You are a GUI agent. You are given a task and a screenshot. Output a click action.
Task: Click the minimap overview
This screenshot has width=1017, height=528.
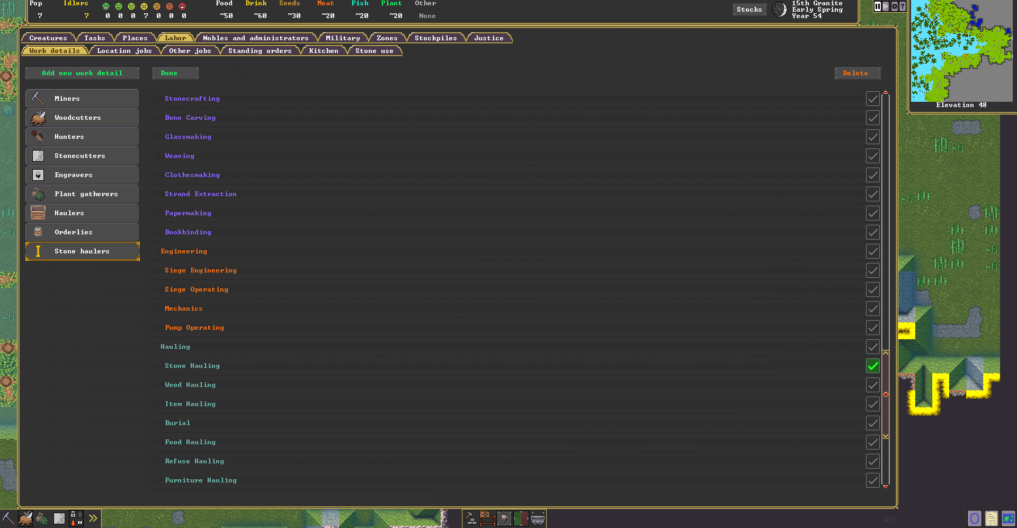coord(962,51)
